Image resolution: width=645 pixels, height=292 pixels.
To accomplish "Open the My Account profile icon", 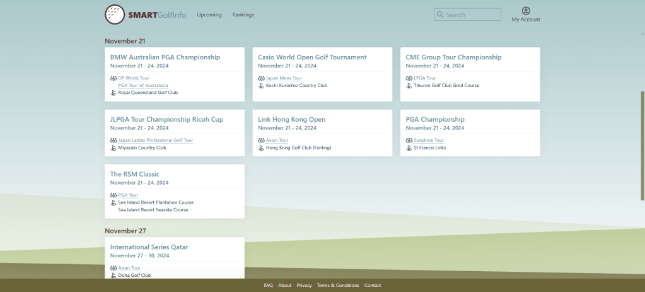I will (526, 11).
